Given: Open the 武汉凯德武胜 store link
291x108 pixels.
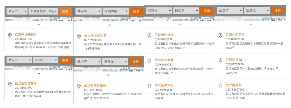Looking at the screenshot, I should tap(164, 60).
